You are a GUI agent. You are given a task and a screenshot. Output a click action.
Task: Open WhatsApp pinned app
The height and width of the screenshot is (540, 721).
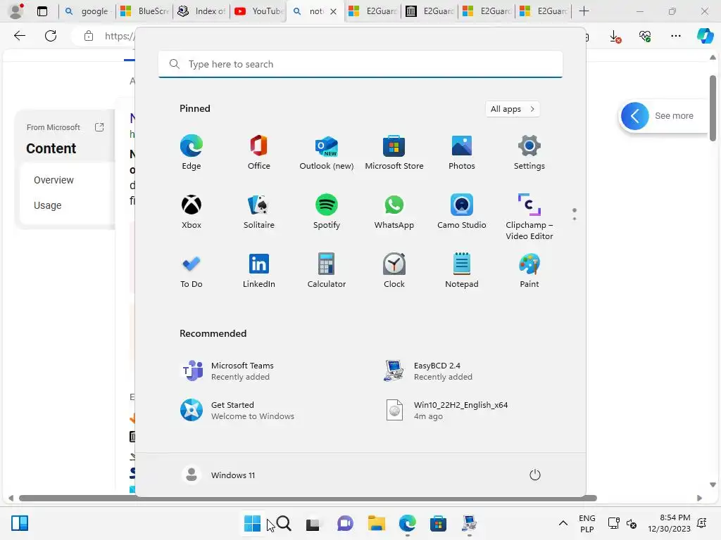394,212
